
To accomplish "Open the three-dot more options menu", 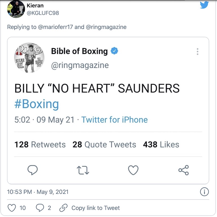I will 198,51.
